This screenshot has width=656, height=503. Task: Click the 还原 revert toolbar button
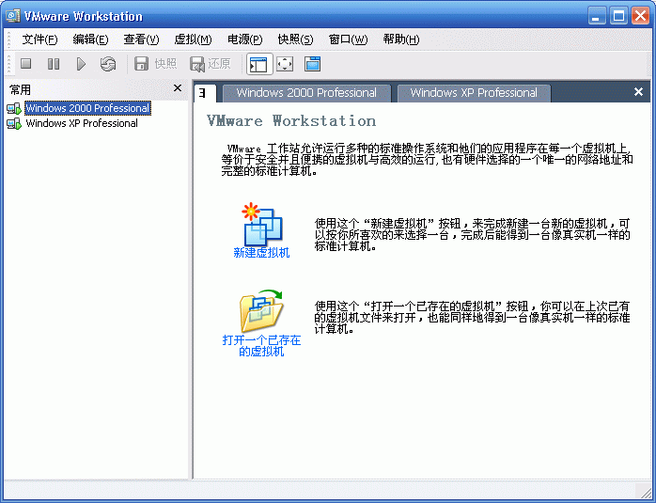coord(210,64)
